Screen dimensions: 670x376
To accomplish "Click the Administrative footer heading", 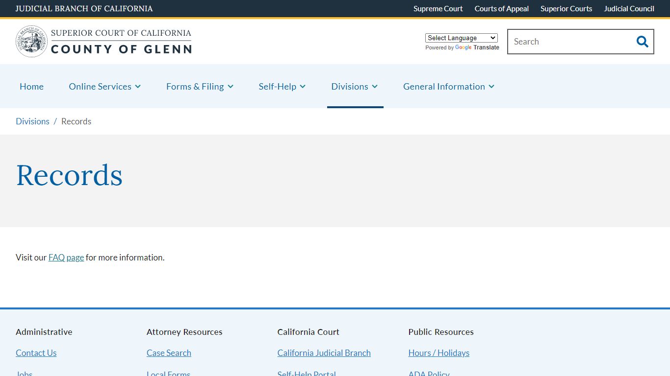I will (x=44, y=332).
